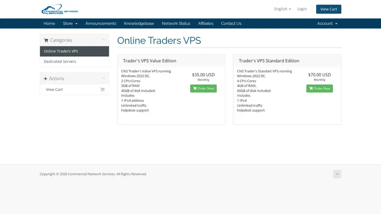This screenshot has height=214, width=381.
Task: Click the $35.00 USD price
Action: coord(204,75)
